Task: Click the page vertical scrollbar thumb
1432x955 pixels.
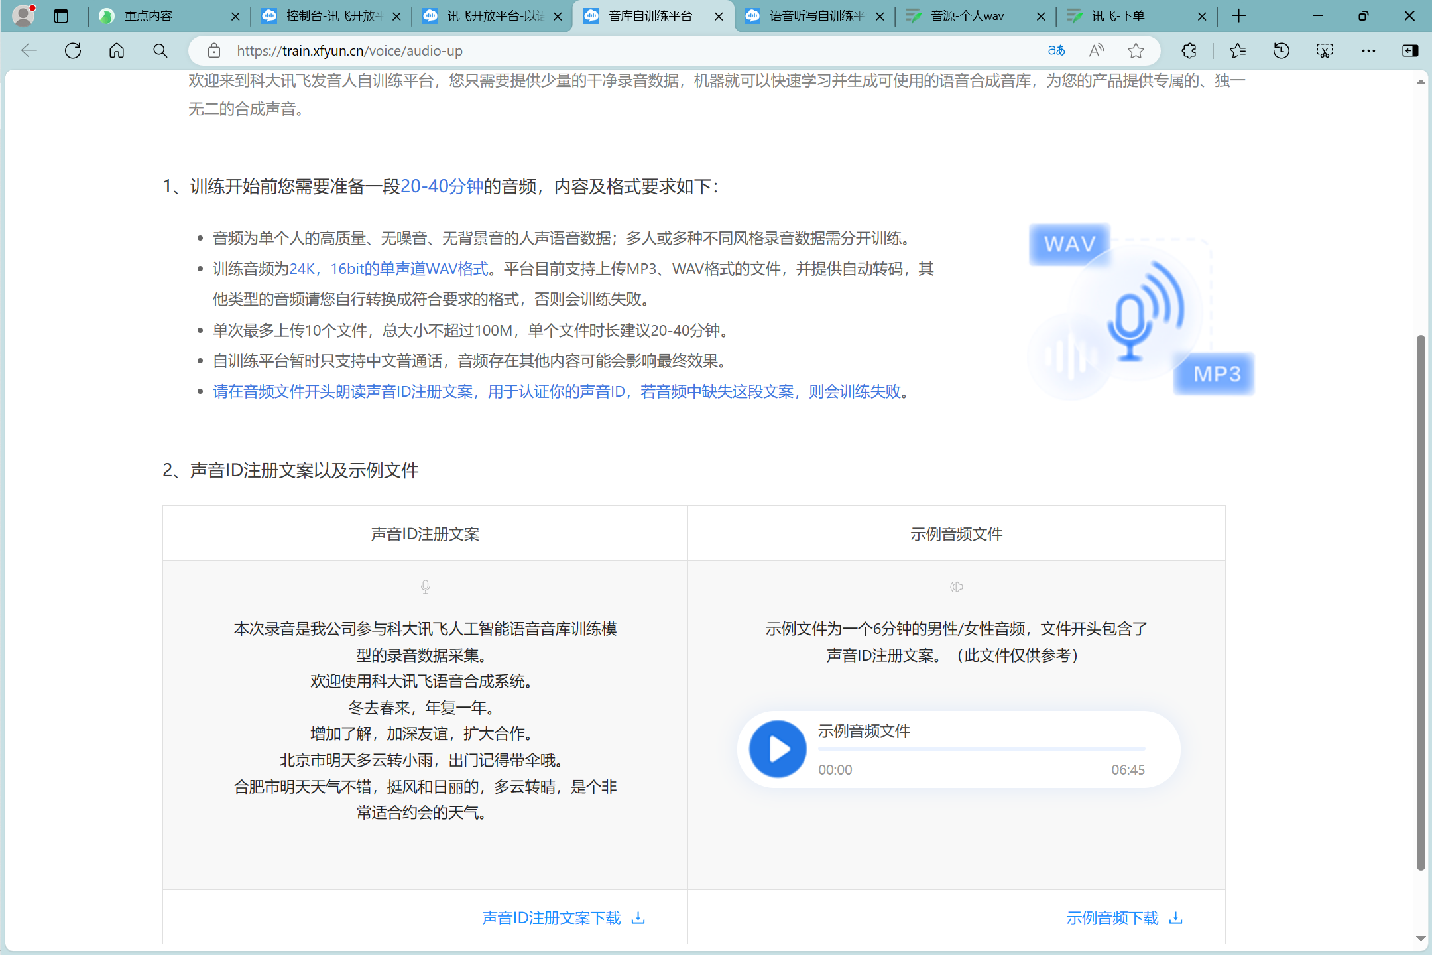Action: tap(1421, 602)
